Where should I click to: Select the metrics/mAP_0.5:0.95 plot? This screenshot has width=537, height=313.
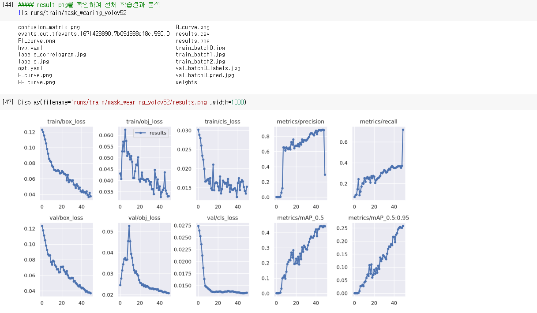point(378,260)
